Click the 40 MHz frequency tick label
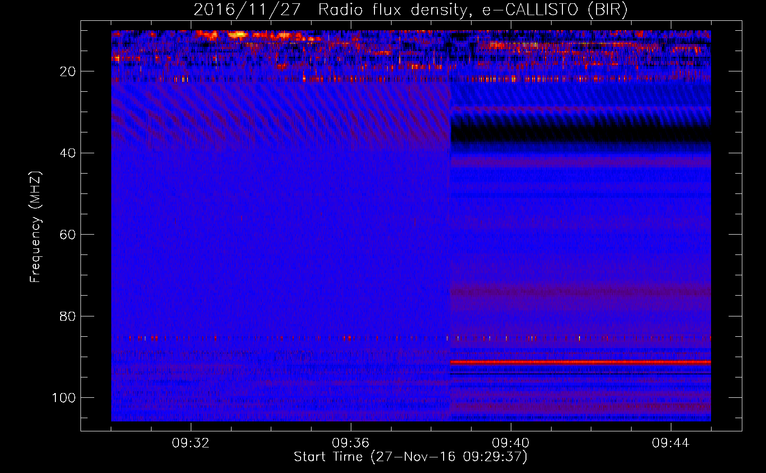The height and width of the screenshot is (473, 766). click(x=68, y=153)
